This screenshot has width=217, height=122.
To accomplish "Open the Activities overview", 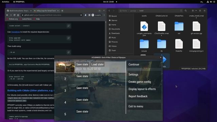I will click(5, 2).
